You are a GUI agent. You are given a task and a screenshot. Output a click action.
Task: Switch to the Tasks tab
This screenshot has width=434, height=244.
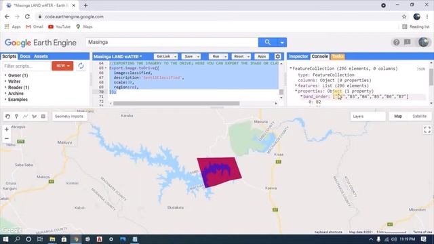tap(338, 56)
